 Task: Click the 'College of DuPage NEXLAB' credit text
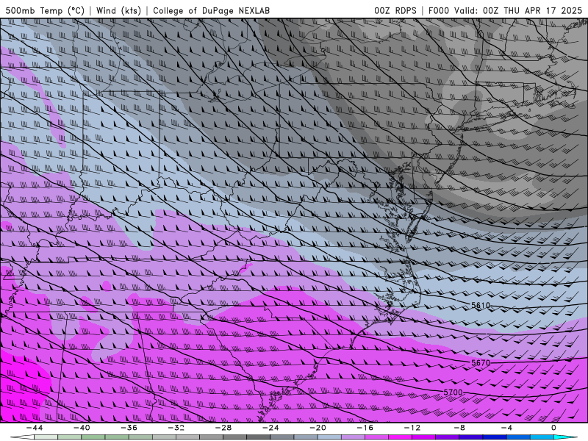(x=211, y=10)
